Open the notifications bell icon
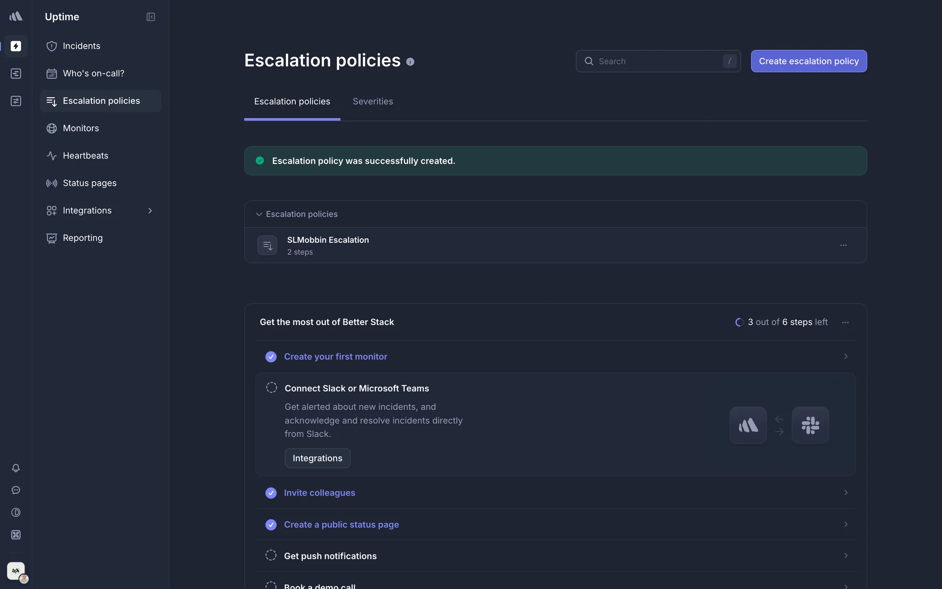This screenshot has width=942, height=589. coord(16,468)
